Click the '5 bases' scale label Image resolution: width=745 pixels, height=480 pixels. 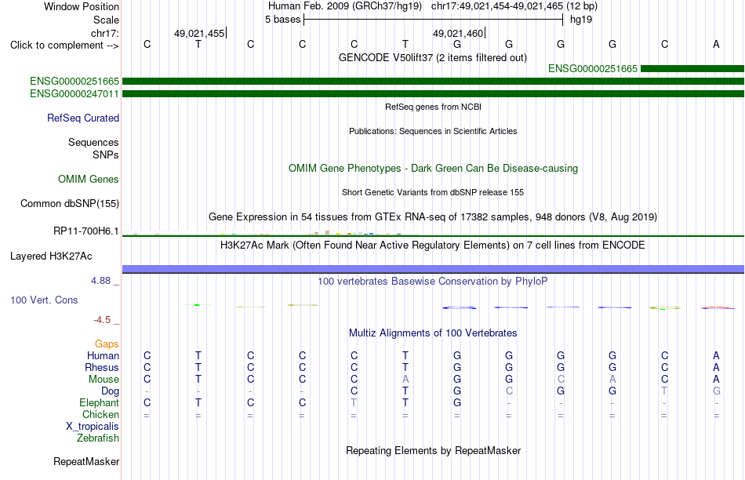coord(282,20)
